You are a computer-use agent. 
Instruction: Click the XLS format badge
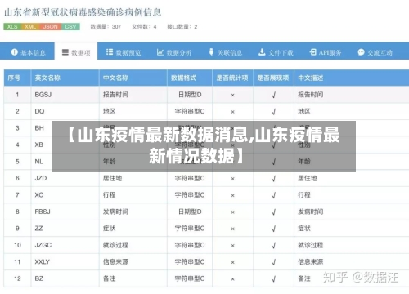click(x=12, y=26)
